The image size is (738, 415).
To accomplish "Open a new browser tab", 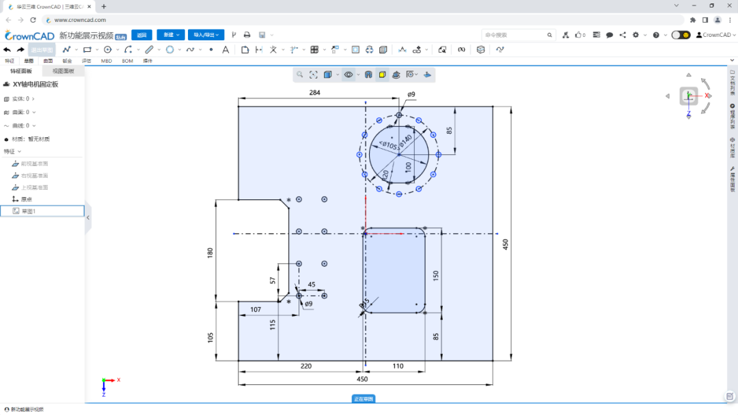I will [104, 7].
